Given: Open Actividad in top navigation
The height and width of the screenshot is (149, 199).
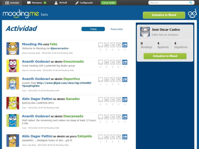Looking at the screenshot, I should [x=12, y=3].
